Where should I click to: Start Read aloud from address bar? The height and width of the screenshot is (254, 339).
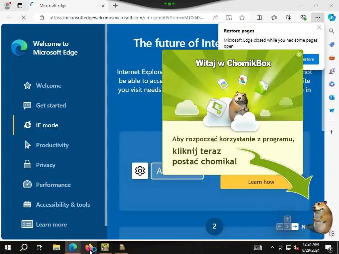coord(216,18)
